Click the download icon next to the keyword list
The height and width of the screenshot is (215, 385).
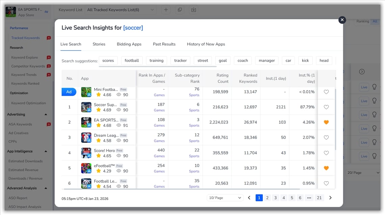[x=194, y=10]
